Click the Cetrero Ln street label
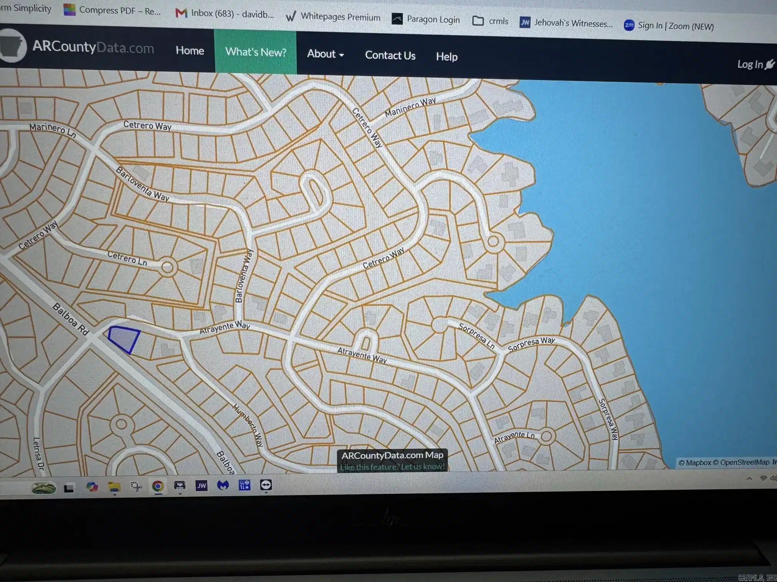 [x=128, y=258]
